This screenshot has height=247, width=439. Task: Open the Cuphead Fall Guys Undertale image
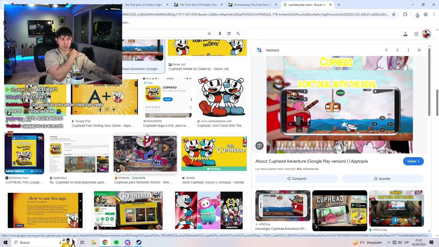(209, 210)
